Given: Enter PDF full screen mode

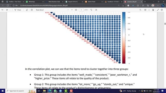Looking at the screenshot, I should pos(158,10).
